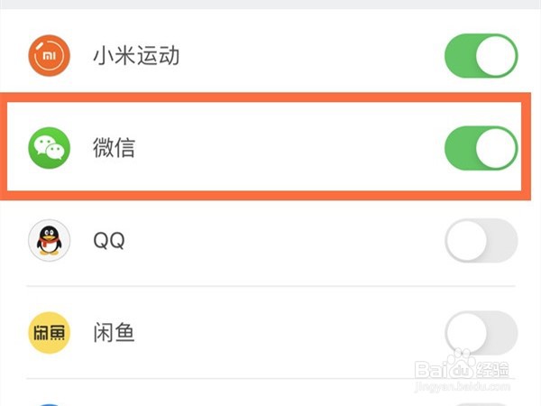
Task: Click the 闲鱼 text label
Action: pos(114,333)
